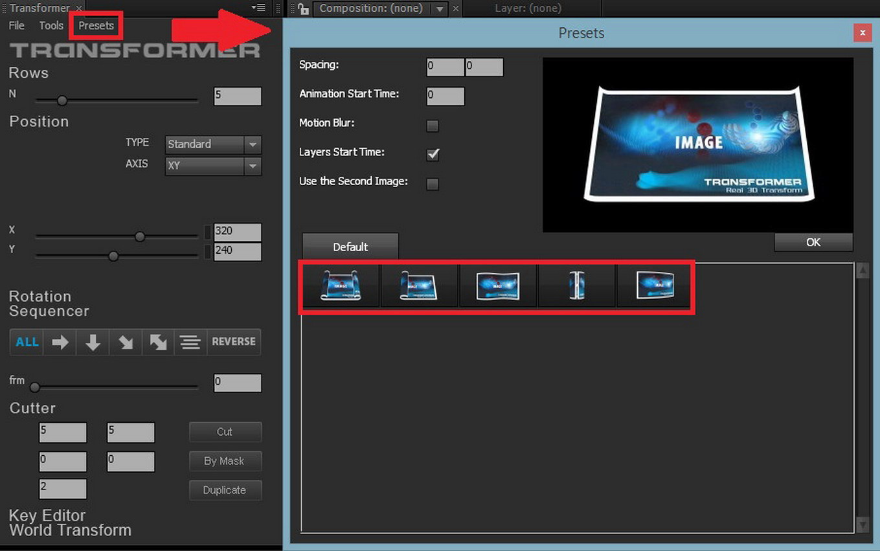Viewport: 880px width, 551px height.
Task: Click the Position X slider handle
Action: pos(140,237)
